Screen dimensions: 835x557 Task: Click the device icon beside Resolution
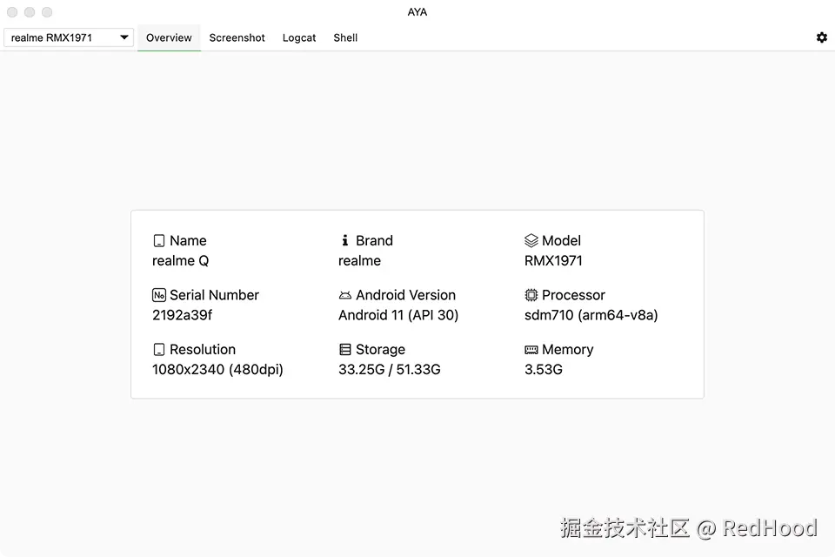(x=158, y=350)
